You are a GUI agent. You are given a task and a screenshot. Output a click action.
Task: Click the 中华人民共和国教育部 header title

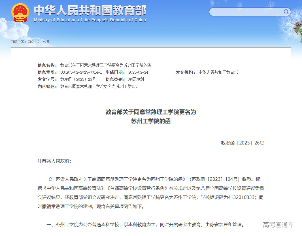click(90, 10)
